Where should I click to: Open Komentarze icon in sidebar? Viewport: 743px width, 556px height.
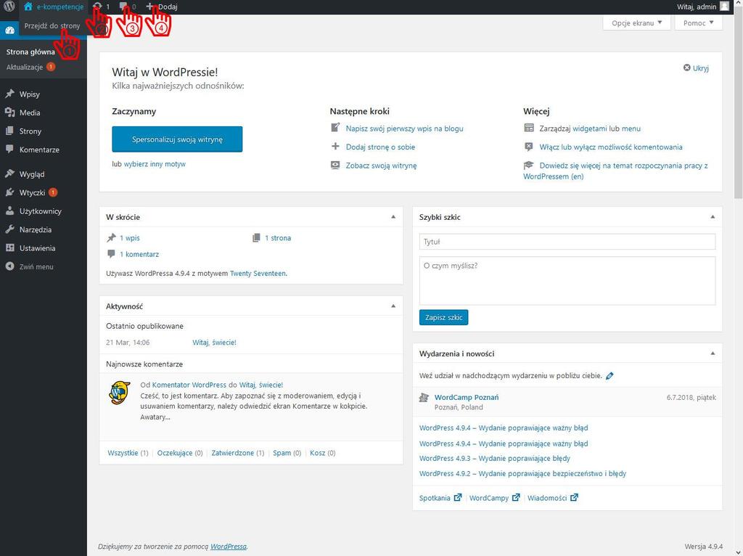[9, 150]
